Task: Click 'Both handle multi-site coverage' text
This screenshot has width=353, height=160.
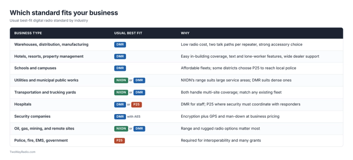Action: (x=232, y=93)
